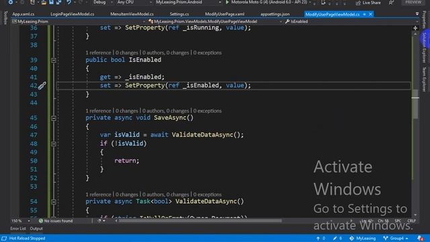Image resolution: width=430 pixels, height=242 pixels.
Task: Click '1 reference' CodeLens above IsEnabled
Action: click(98, 52)
